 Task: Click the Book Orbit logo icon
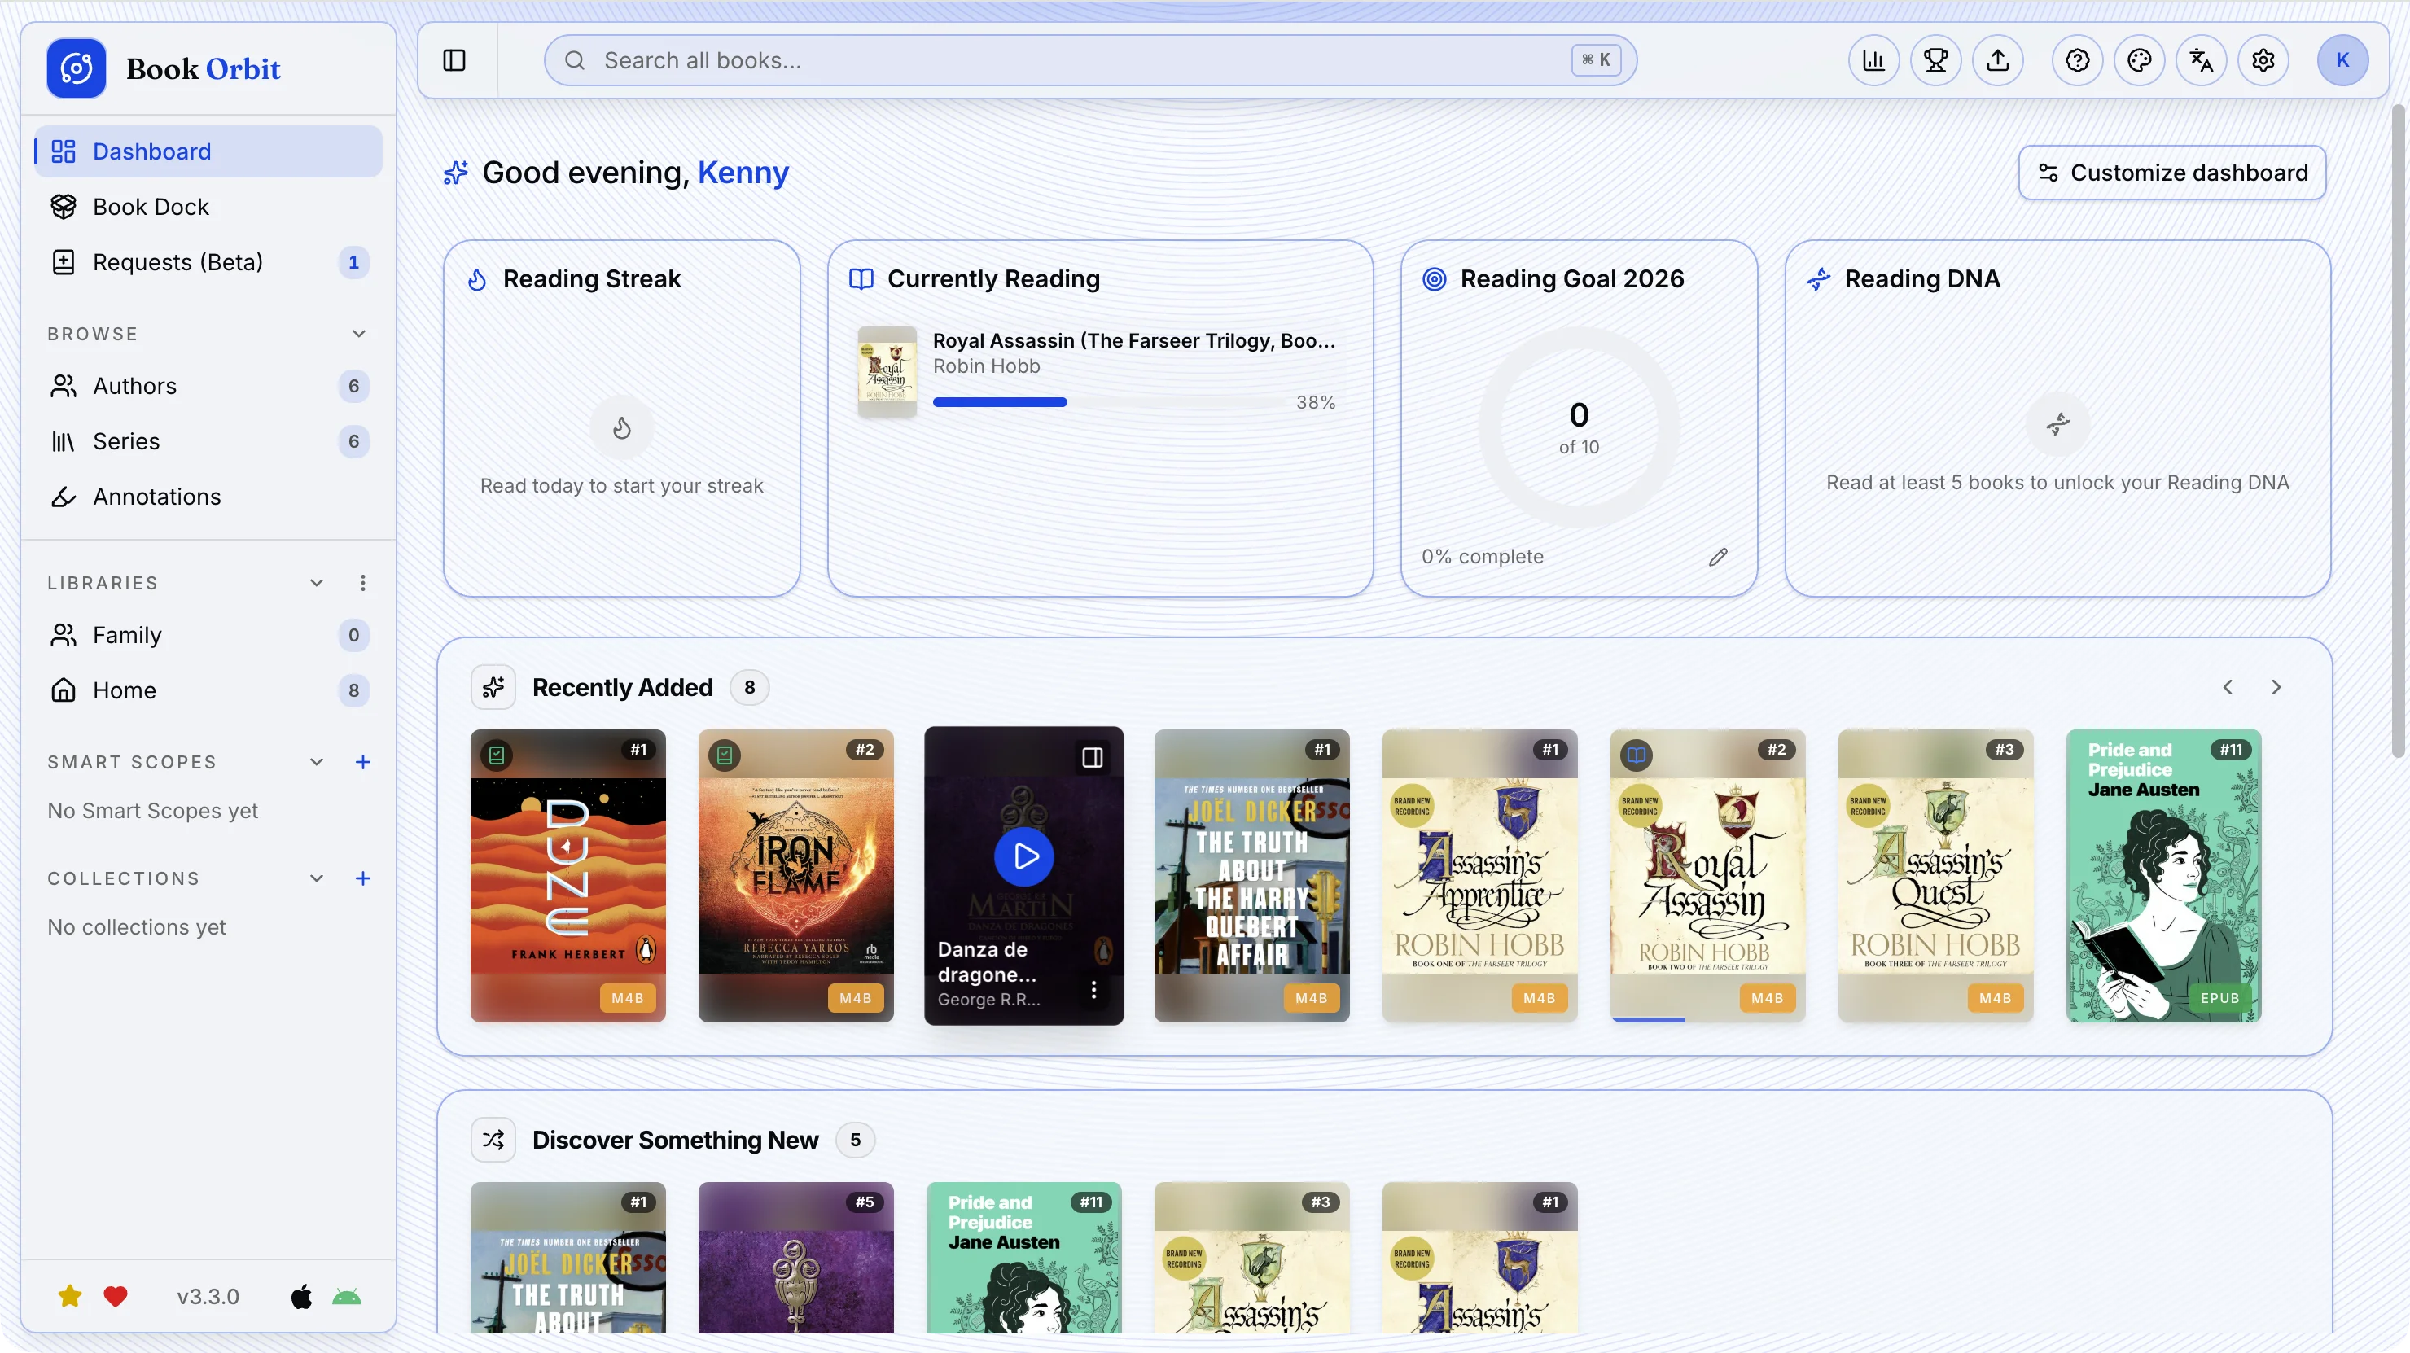pyautogui.click(x=76, y=68)
